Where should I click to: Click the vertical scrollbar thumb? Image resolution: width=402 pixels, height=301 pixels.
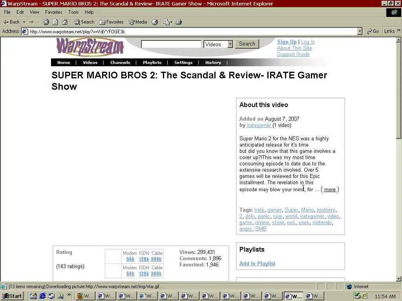[x=398, y=91]
